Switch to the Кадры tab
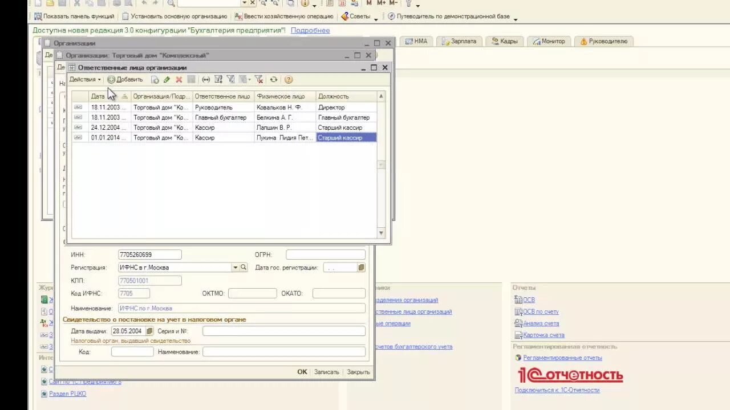This screenshot has width=730, height=410. coord(504,41)
